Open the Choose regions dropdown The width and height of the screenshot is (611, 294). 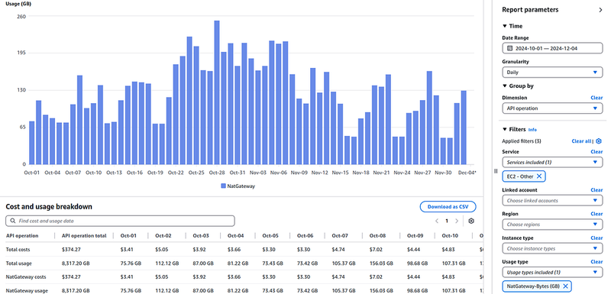pos(552,225)
